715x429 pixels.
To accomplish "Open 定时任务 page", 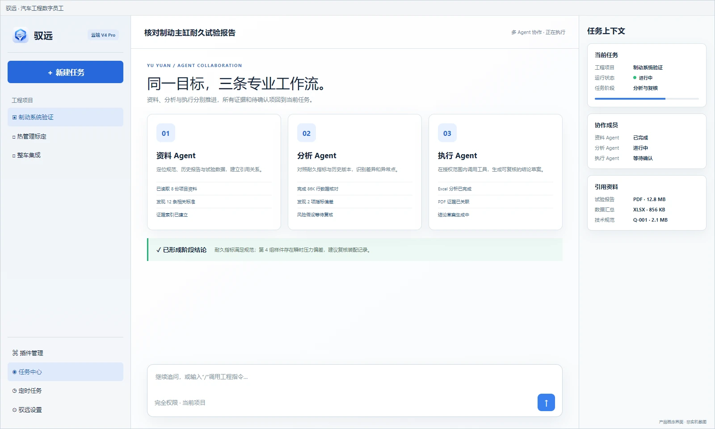I will pos(65,391).
